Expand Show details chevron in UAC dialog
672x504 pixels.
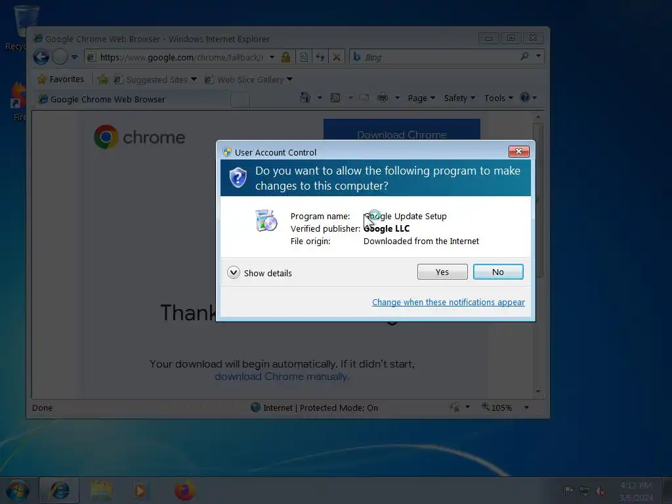pyautogui.click(x=234, y=272)
